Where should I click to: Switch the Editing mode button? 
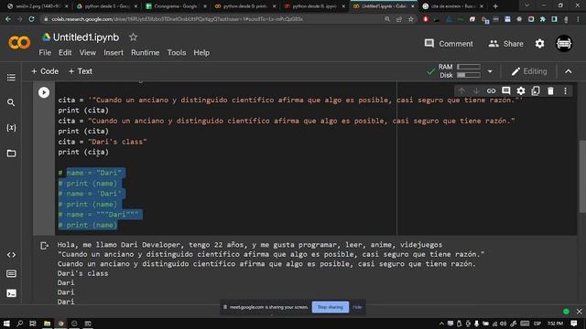pos(529,71)
